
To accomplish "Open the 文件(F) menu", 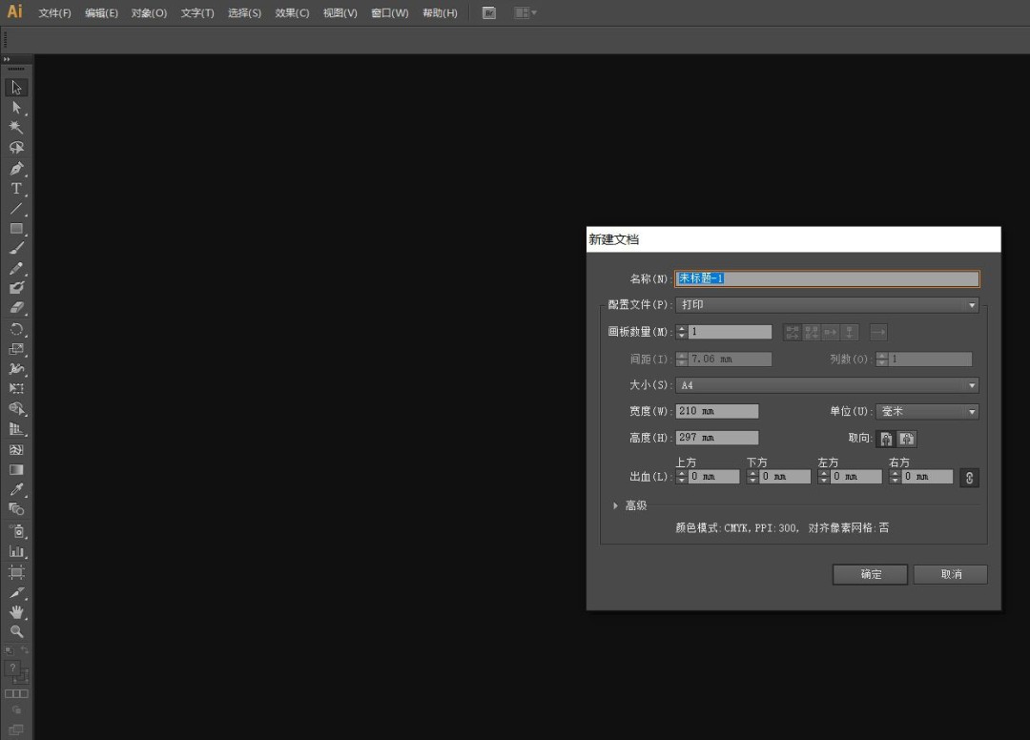I will tap(54, 13).
